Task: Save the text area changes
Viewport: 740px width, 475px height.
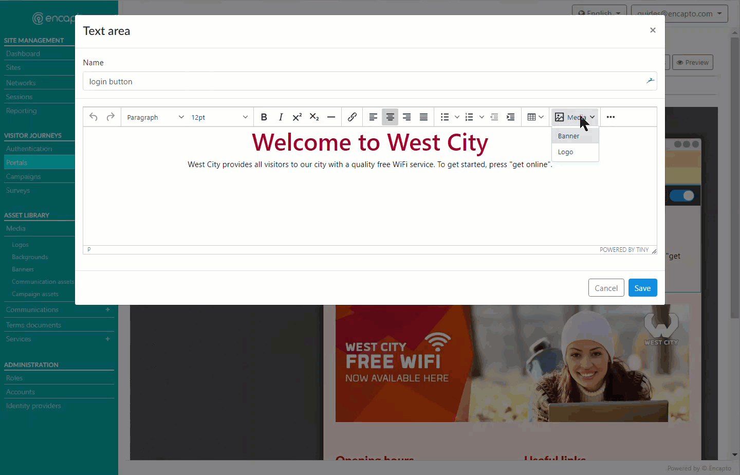Action: 642,288
